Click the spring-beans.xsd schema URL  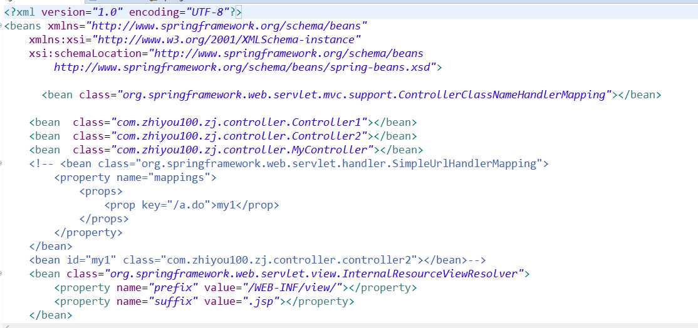click(x=242, y=68)
